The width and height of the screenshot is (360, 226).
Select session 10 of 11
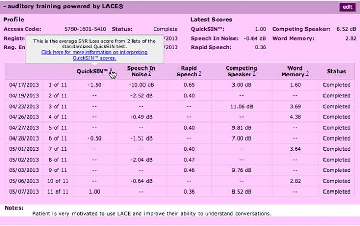(x=58, y=181)
